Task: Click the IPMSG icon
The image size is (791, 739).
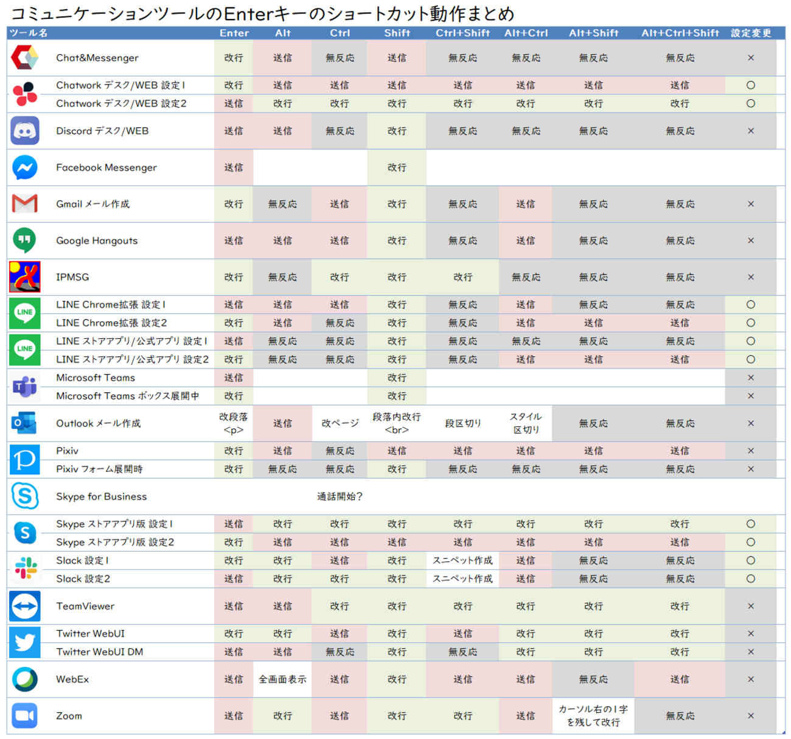Action: coord(25,277)
